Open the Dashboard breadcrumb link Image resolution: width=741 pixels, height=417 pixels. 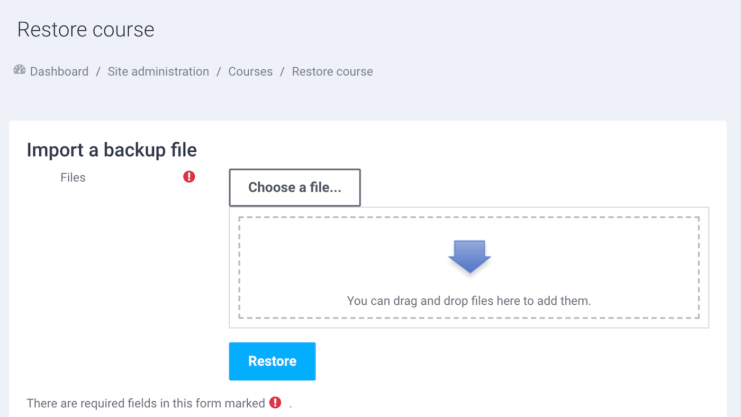point(59,71)
